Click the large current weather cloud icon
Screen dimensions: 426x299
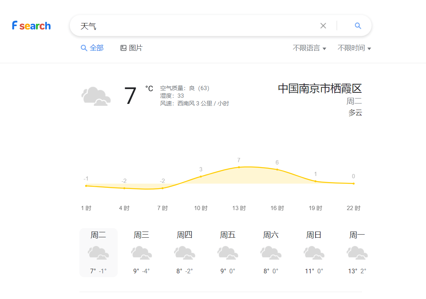coord(96,96)
